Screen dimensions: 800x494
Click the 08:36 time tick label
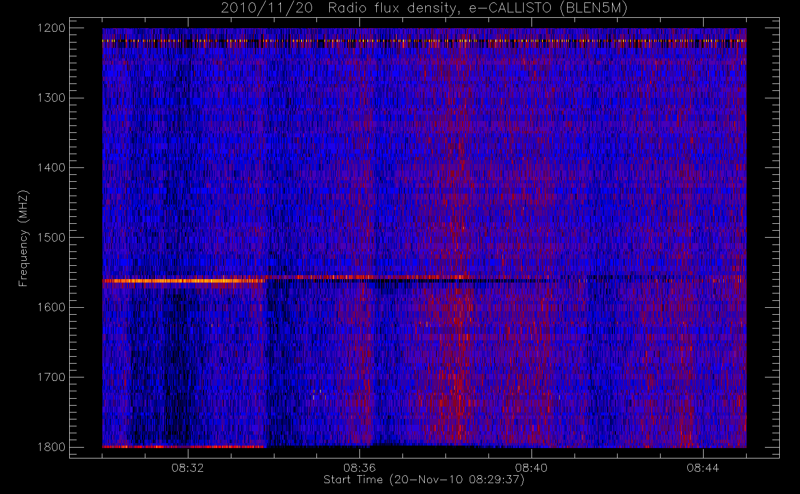coord(359,468)
